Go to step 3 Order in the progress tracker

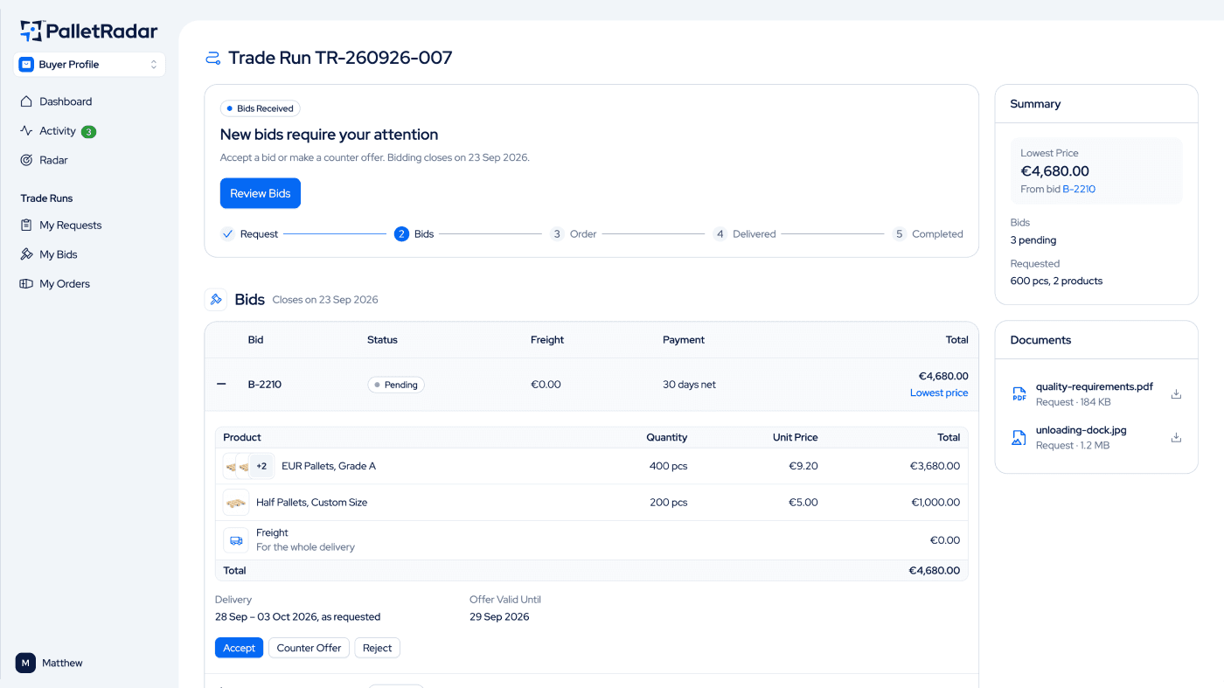point(574,234)
